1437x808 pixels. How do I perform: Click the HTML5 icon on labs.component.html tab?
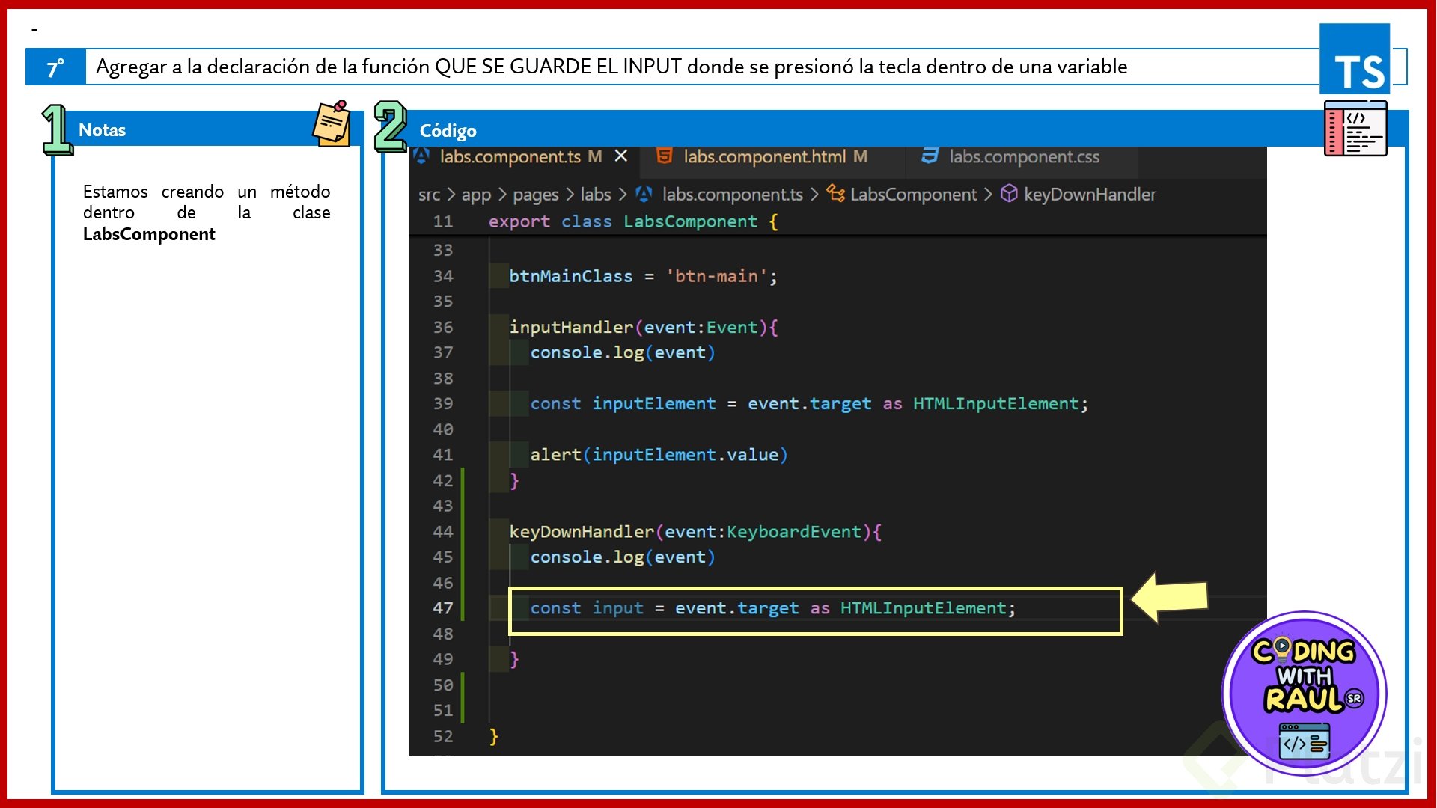tap(664, 156)
